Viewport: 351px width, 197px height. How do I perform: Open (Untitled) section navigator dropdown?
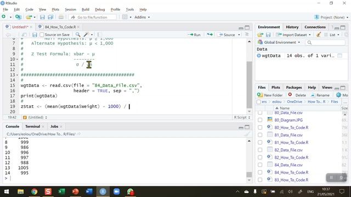click(x=35, y=117)
